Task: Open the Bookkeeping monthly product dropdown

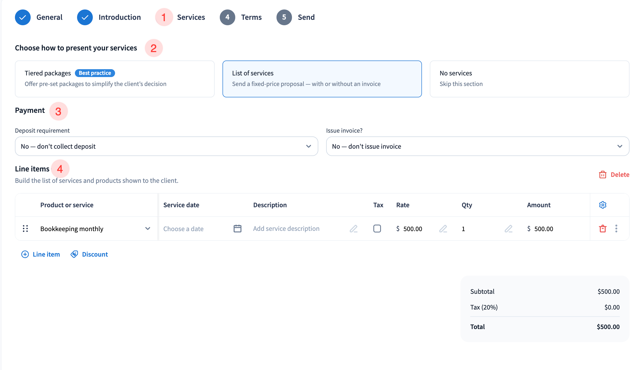Action: (x=148, y=229)
